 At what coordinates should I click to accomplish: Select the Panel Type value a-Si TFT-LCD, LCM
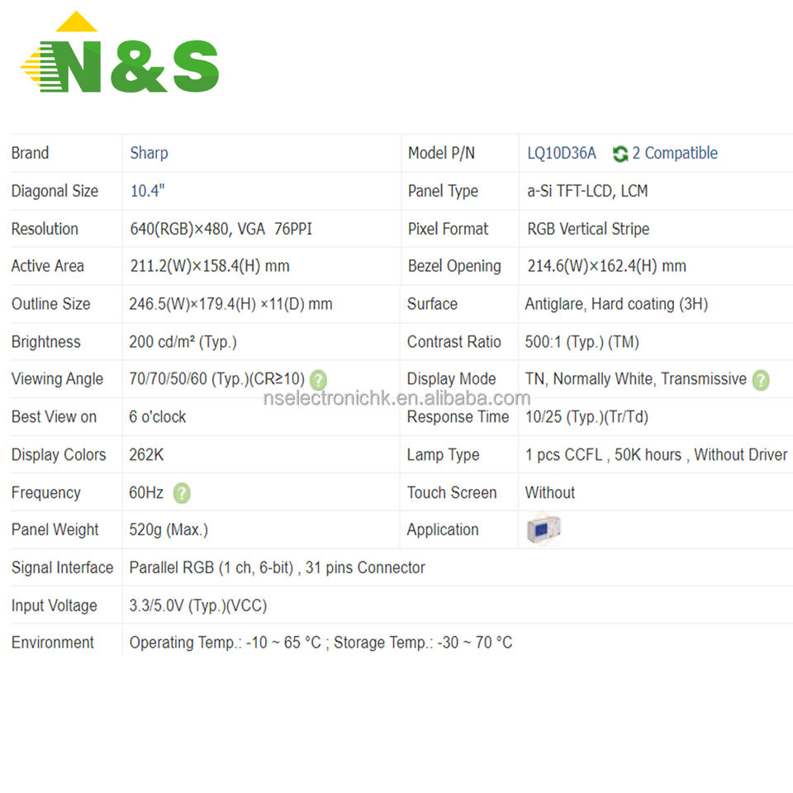coord(587,191)
